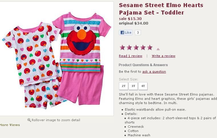The width and height of the screenshot is (217, 138).
Task: Click the first rating star
Action: 122,48
